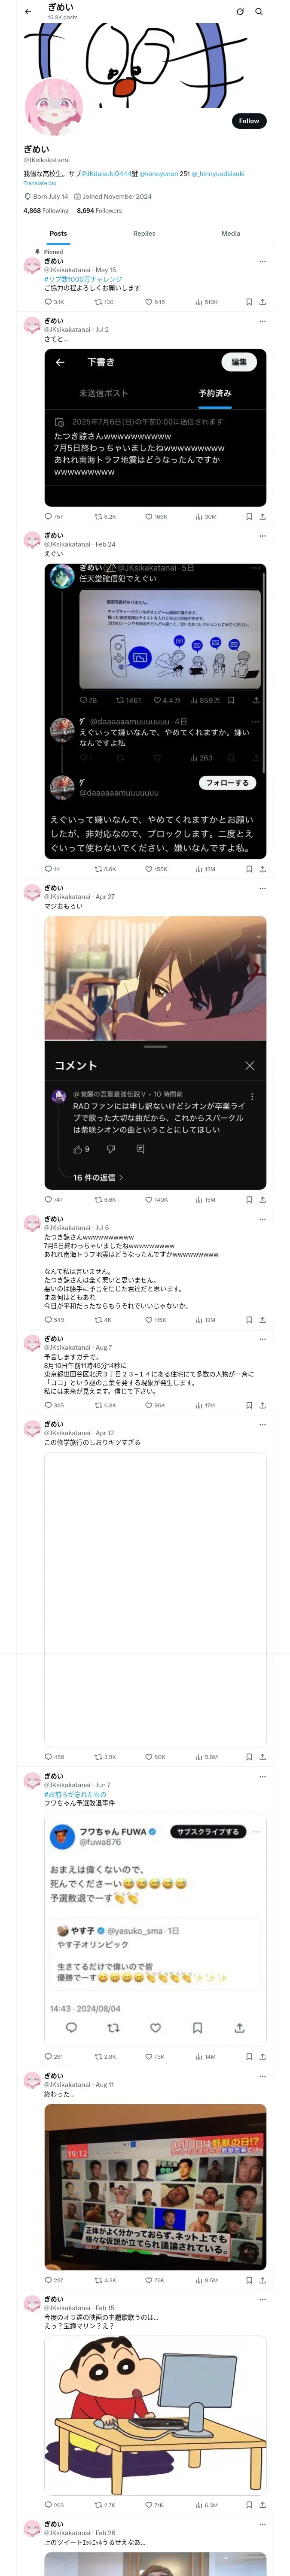Viewport: 290px width, 2576px height.
Task: Open the Translate bio link
Action: [40, 183]
